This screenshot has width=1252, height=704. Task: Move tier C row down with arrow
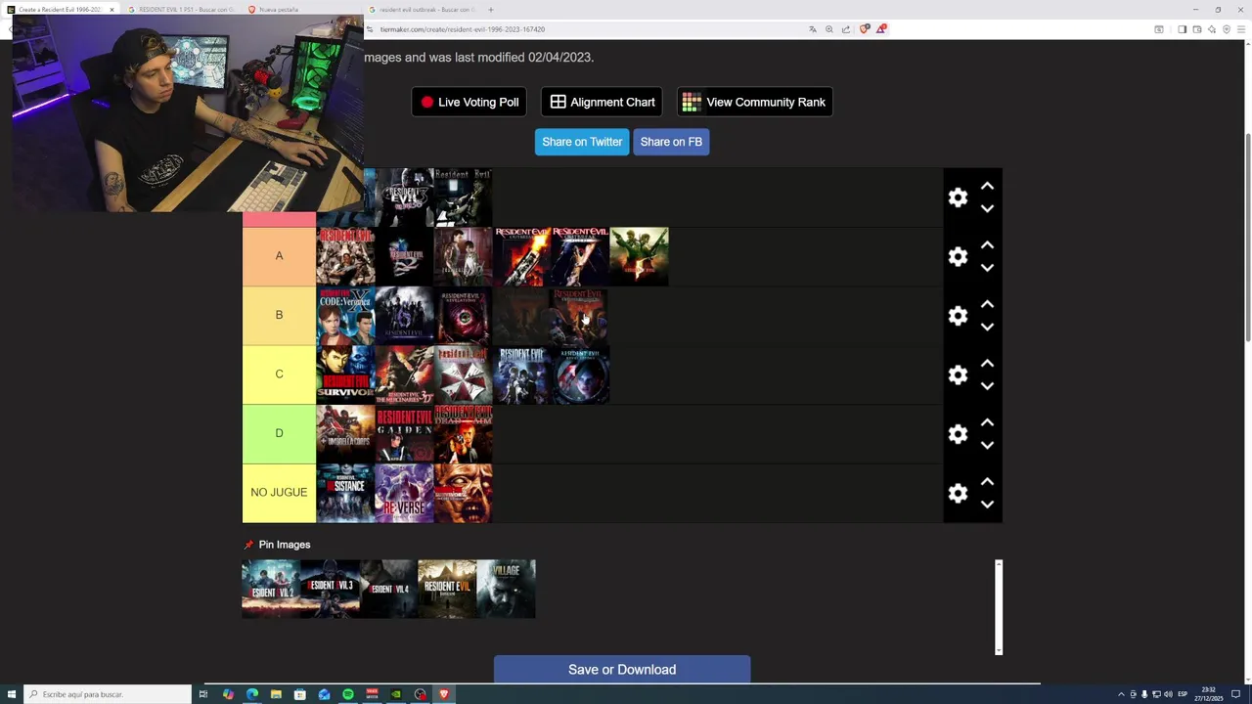[x=987, y=386]
